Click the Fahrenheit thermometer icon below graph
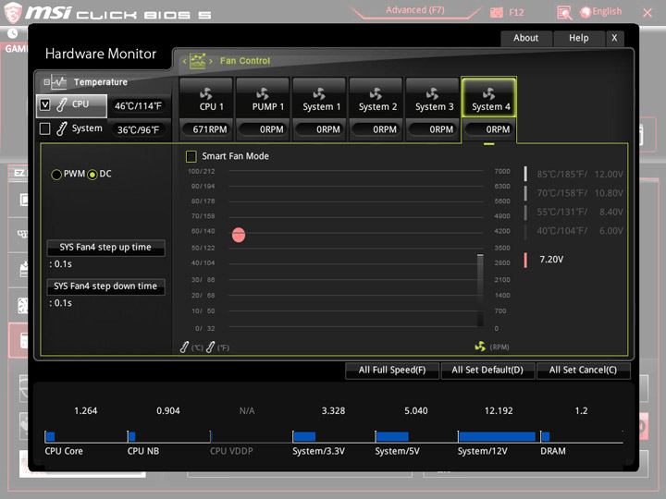 coord(210,347)
